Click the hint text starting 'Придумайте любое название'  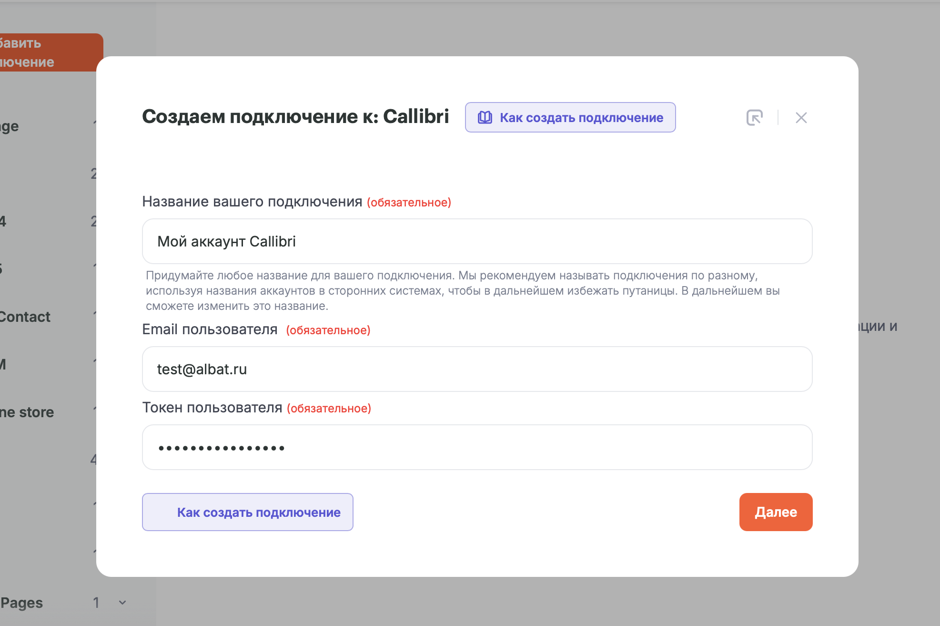tap(463, 290)
